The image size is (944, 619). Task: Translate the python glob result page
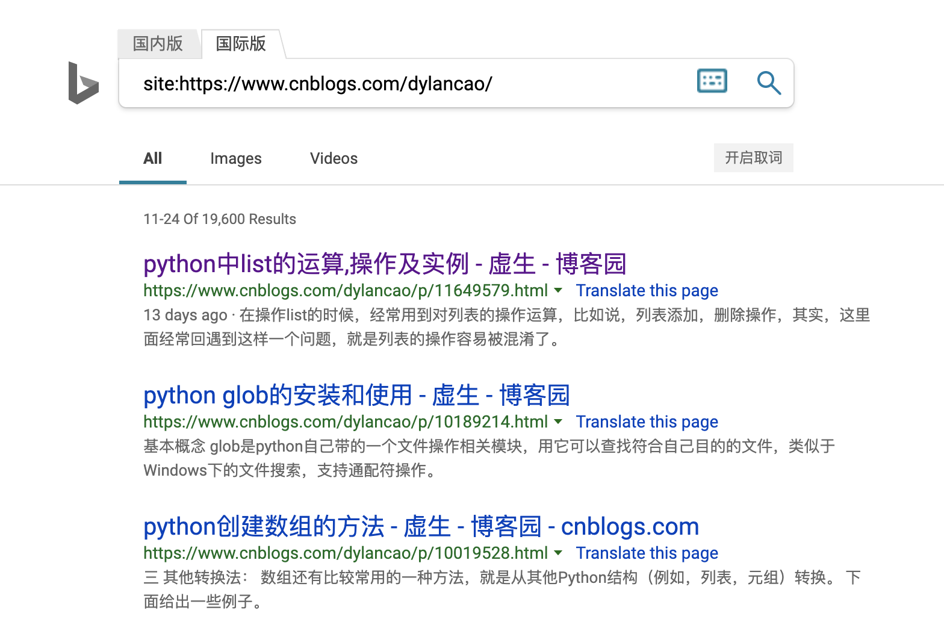(x=647, y=422)
